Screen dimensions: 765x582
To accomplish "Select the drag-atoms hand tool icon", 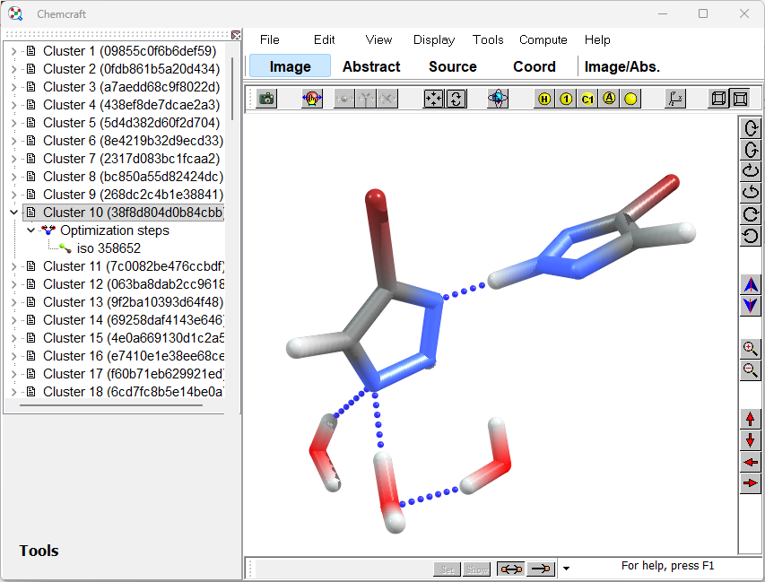I will 312,99.
